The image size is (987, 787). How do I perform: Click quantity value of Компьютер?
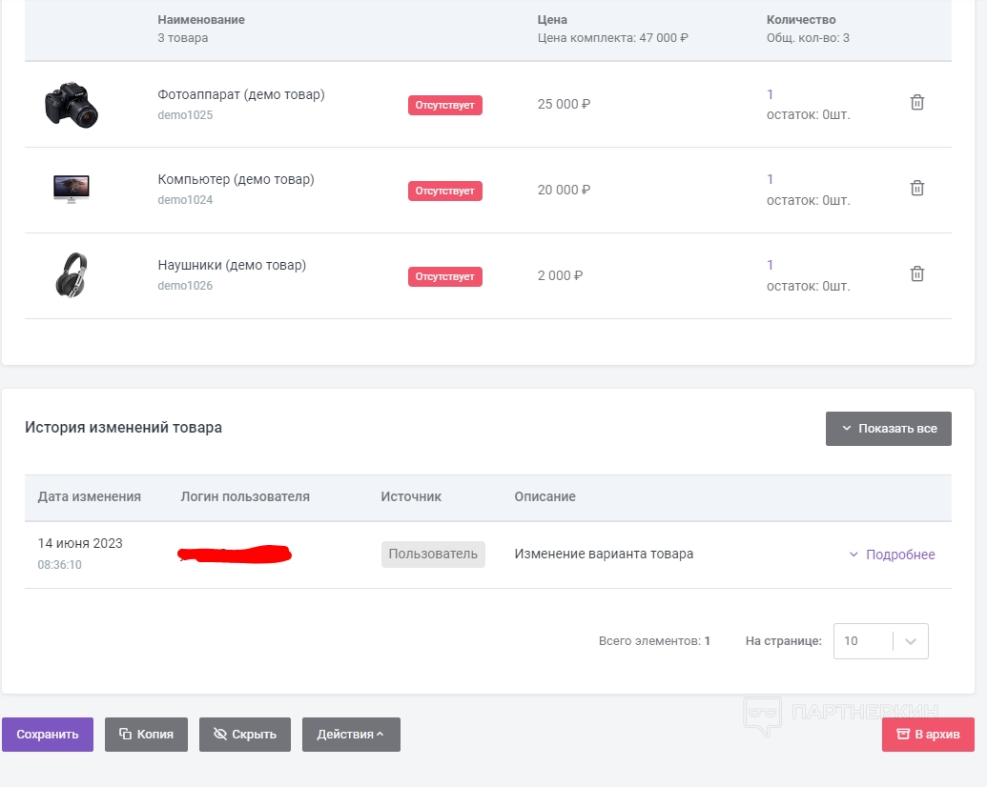coord(771,179)
